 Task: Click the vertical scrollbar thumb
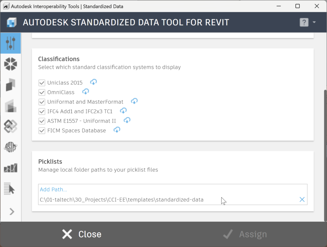click(325, 156)
